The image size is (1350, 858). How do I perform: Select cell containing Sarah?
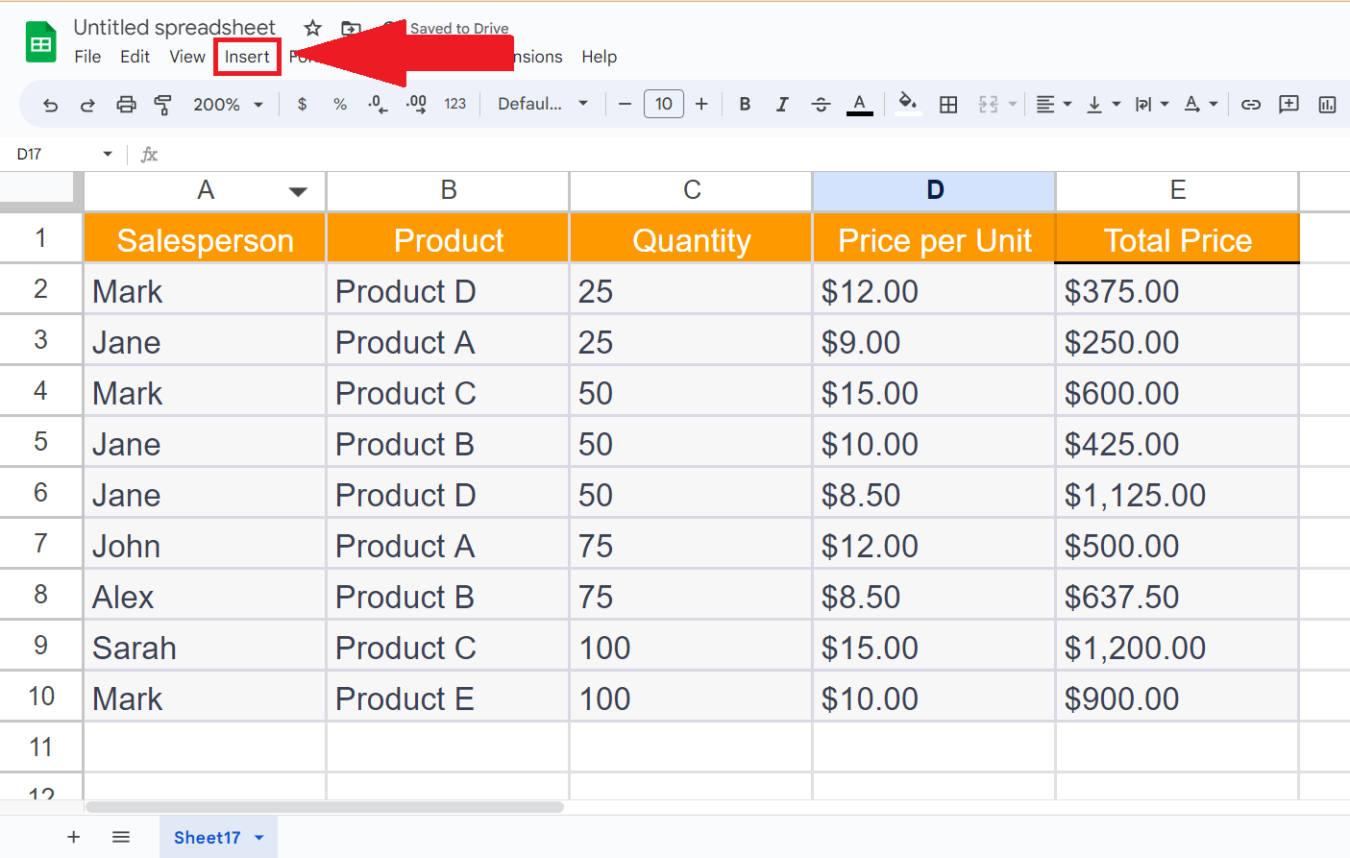tap(205, 647)
